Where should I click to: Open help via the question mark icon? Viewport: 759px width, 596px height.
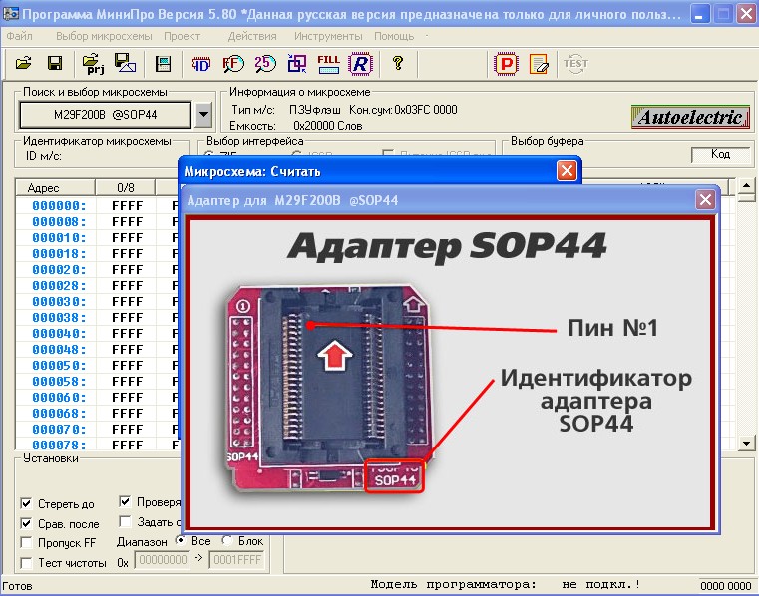(398, 64)
